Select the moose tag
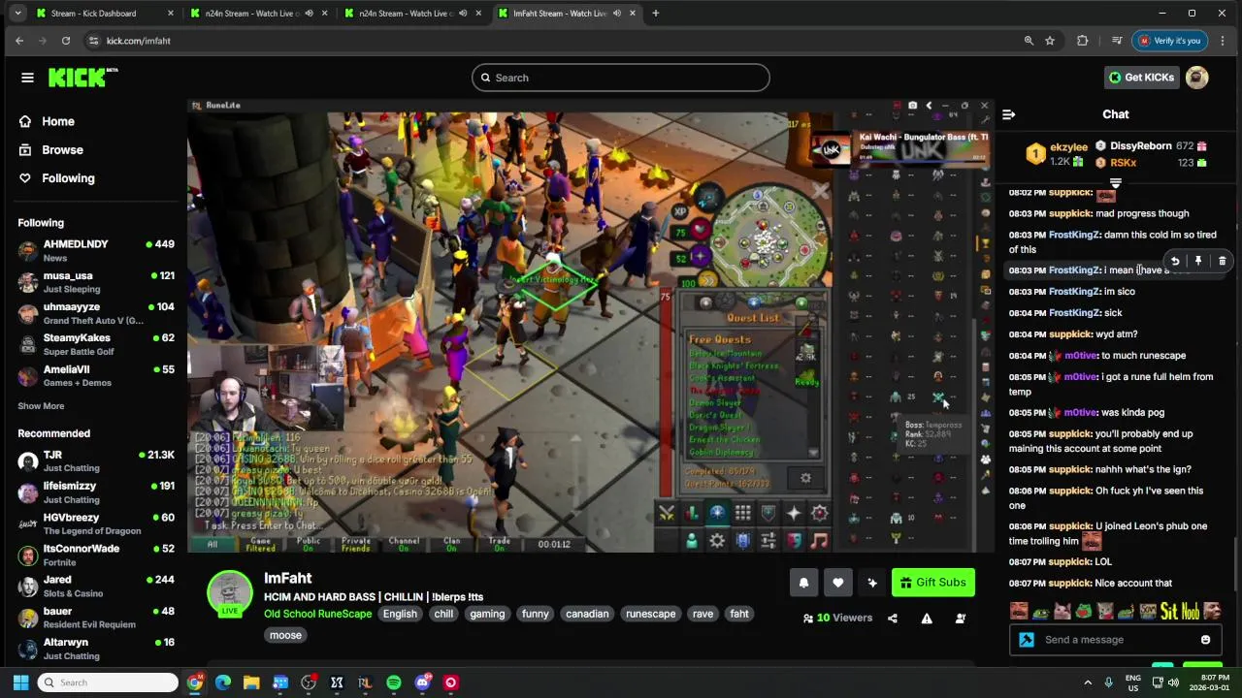 point(285,635)
